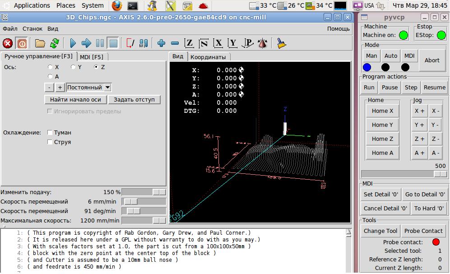Open the penguin launcher in top panel

(x=153, y=5)
